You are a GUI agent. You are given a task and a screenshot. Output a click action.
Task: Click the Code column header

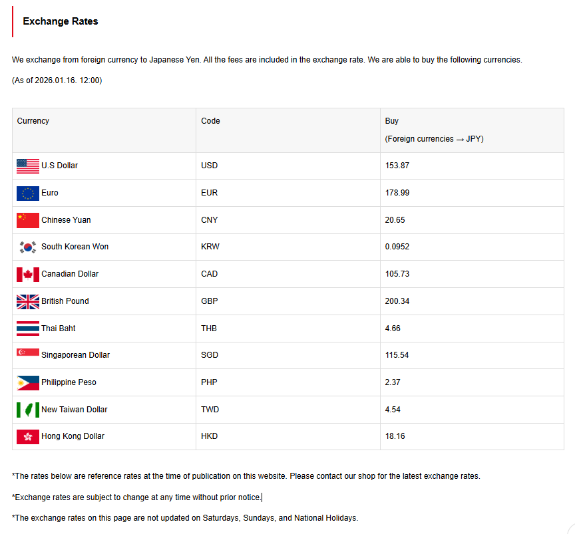210,121
